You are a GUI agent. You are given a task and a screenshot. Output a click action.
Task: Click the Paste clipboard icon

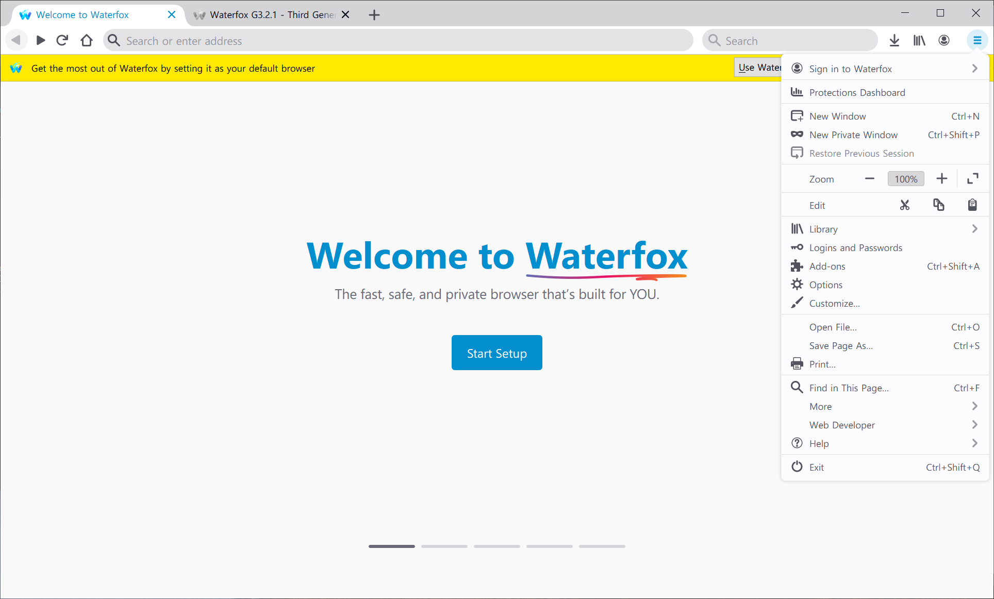coord(972,205)
